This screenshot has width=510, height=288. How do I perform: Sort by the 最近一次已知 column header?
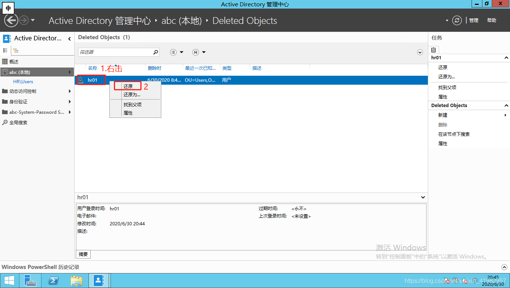201,68
